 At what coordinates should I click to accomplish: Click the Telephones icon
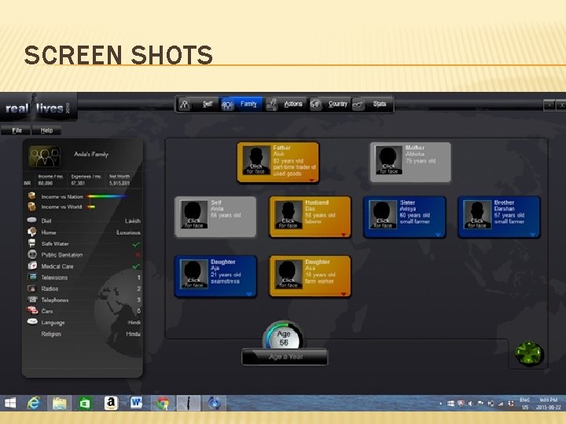point(32,299)
